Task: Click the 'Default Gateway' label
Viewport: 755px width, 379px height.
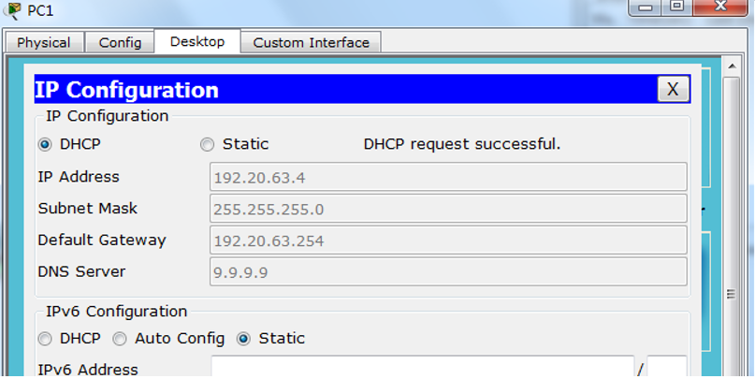Action: point(102,240)
